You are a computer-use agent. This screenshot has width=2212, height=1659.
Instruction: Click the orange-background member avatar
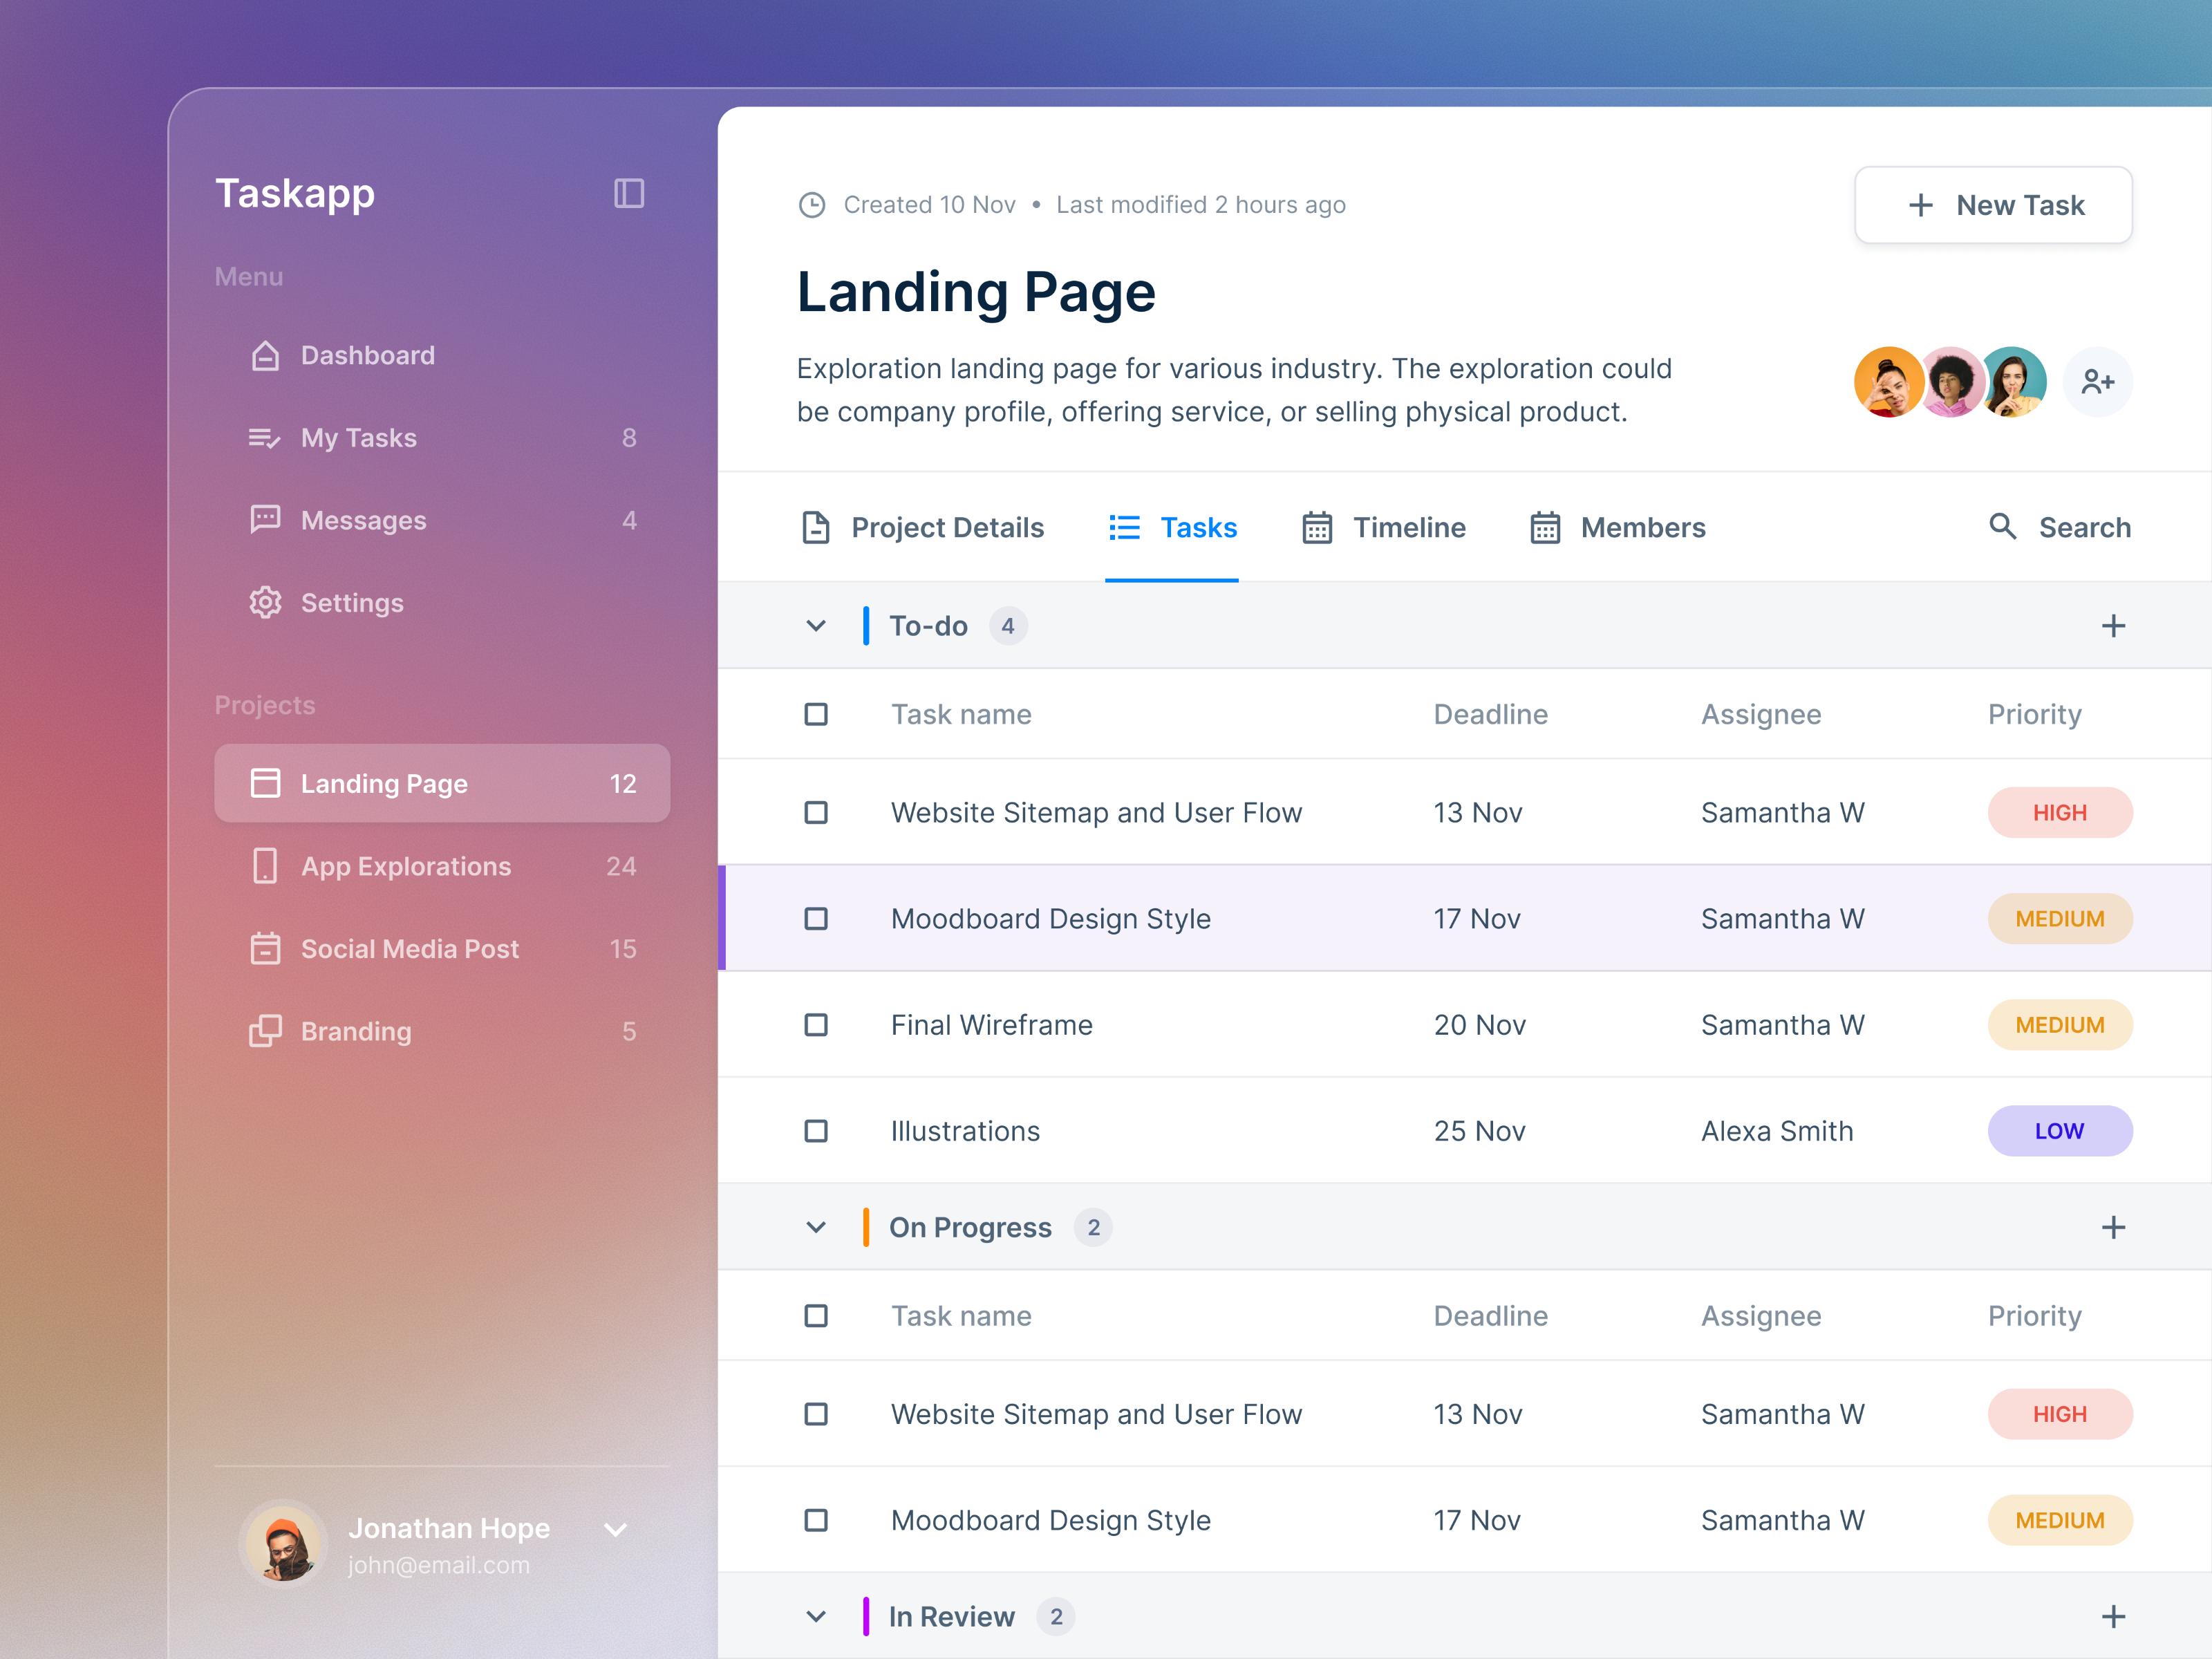1888,382
